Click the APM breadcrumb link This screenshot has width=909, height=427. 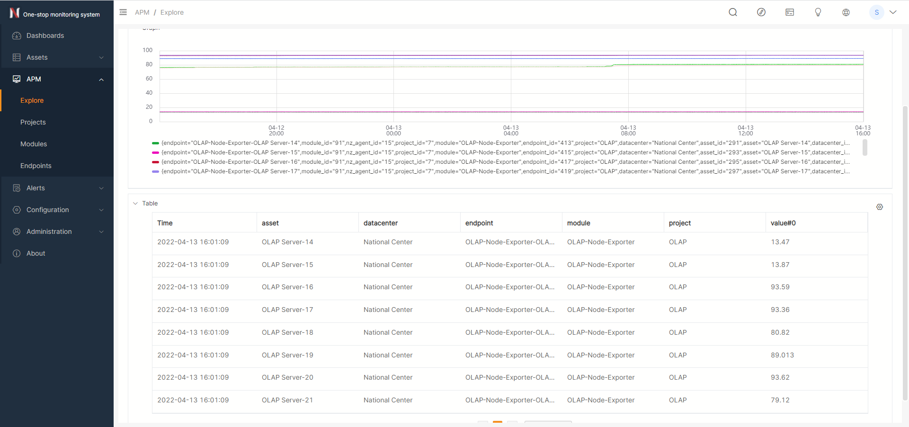click(x=142, y=12)
